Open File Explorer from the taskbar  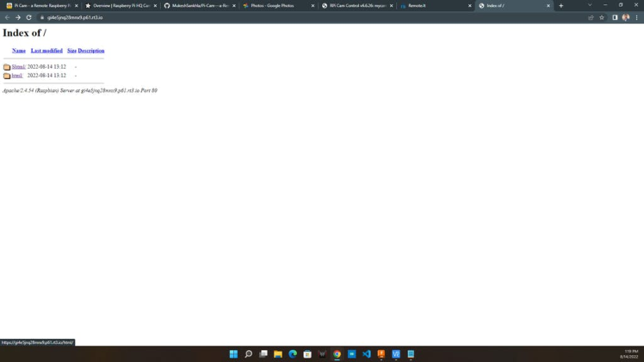(x=277, y=353)
